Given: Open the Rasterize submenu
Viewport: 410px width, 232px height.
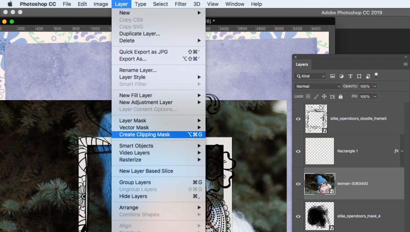Looking at the screenshot, I should click(158, 160).
